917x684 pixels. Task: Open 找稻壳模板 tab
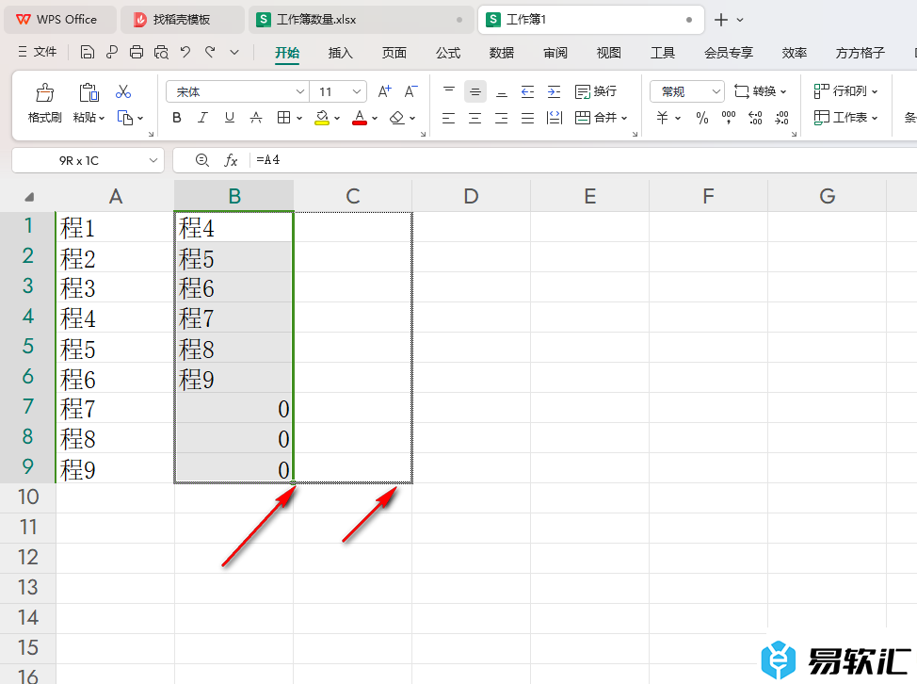tap(182, 19)
